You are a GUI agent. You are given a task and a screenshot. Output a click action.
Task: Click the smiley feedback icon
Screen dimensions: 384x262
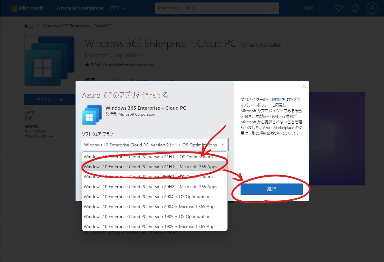coord(355,8)
